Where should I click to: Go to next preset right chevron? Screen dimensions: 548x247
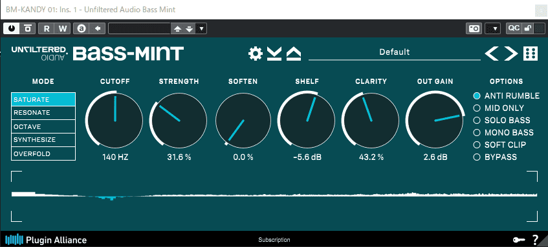[510, 53]
